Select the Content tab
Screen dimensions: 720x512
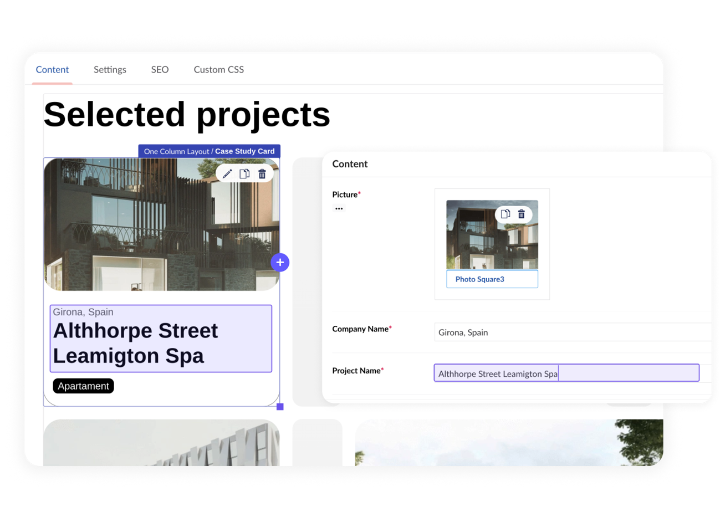[52, 70]
